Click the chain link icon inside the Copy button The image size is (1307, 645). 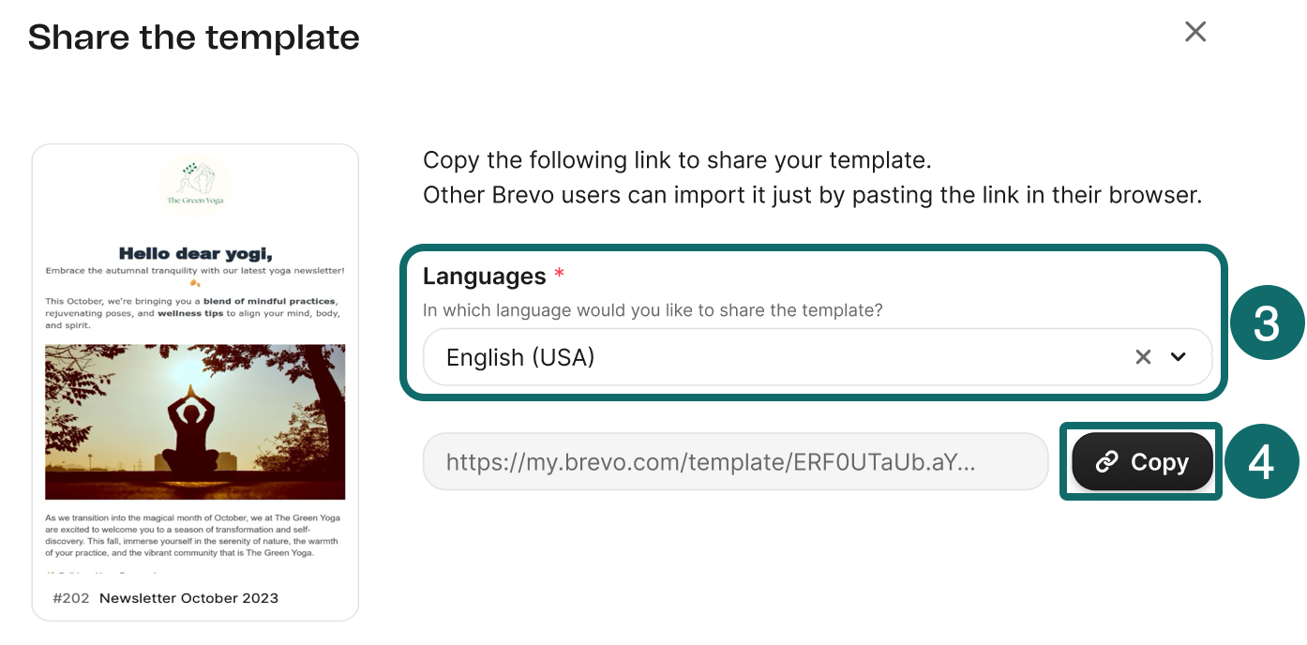tap(1108, 461)
